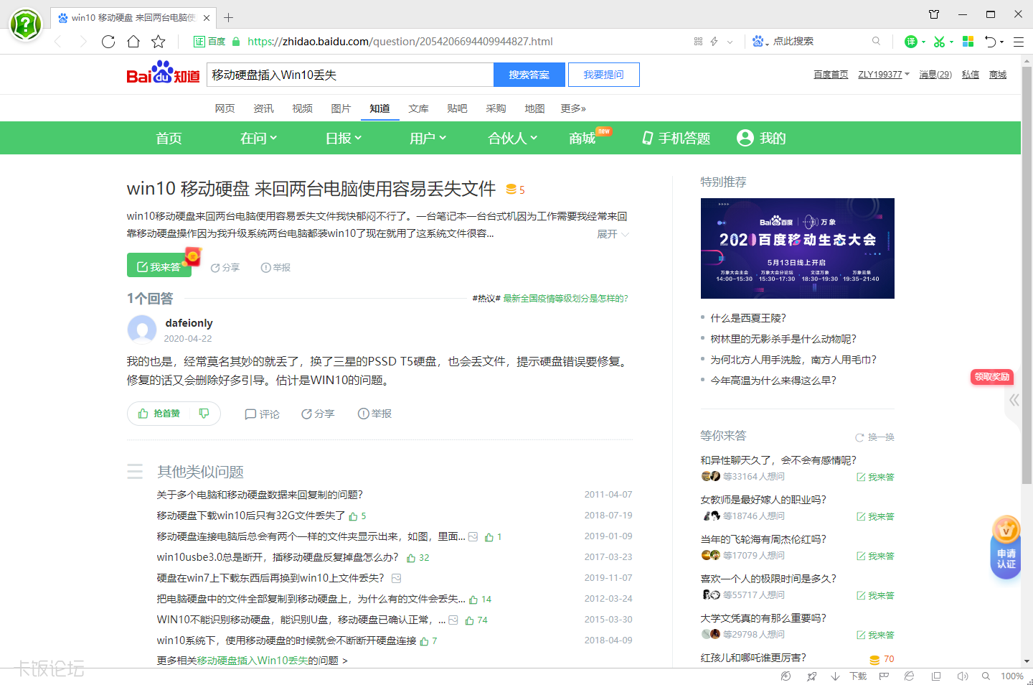This screenshot has height=685, width=1033.
Task: Reload the page with the refresh icon
Action: [108, 42]
